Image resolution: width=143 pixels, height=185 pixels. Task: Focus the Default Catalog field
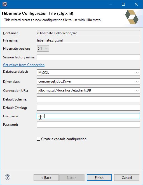coord(88,108)
